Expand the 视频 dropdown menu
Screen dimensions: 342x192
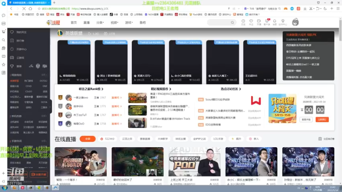pos(114,23)
